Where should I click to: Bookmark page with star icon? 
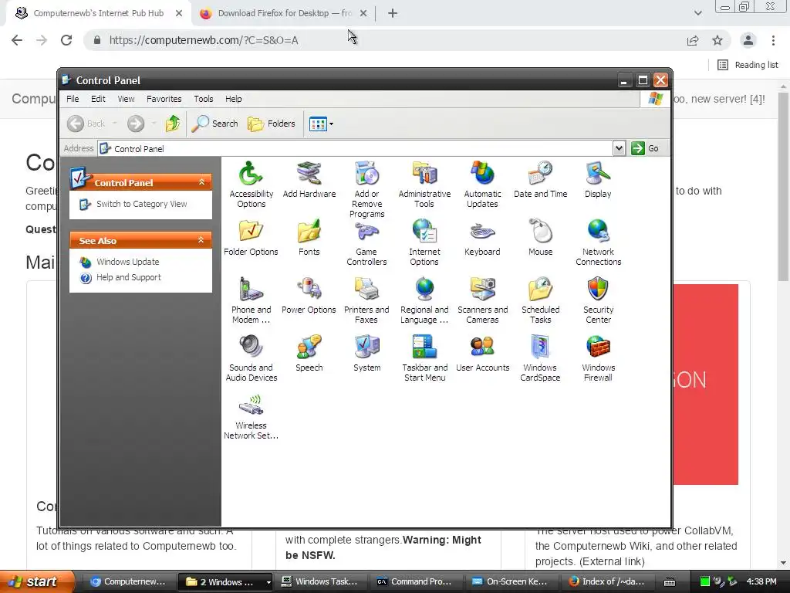(x=717, y=40)
